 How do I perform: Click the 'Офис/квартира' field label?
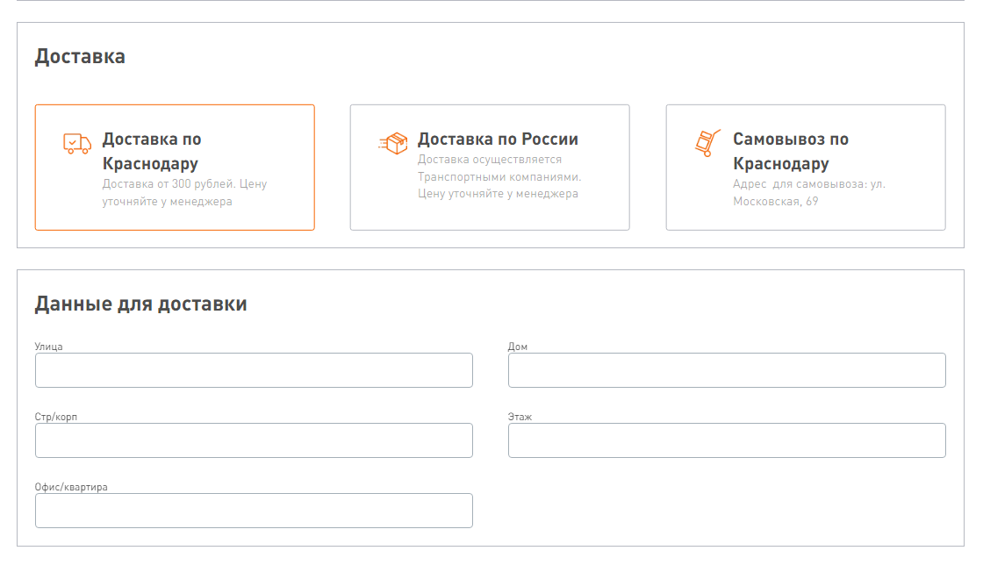pos(71,487)
